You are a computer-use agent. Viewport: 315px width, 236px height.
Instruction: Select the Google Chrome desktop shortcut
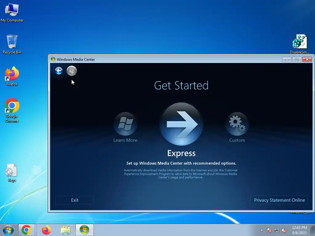point(12,110)
